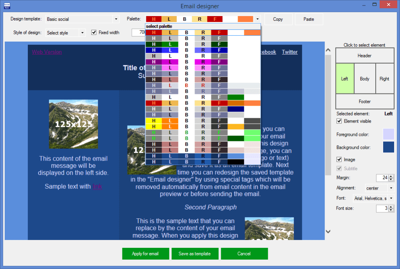The width and height of the screenshot is (400, 269).
Task: Click the down arrow of Font size stepper
Action: pos(391,210)
